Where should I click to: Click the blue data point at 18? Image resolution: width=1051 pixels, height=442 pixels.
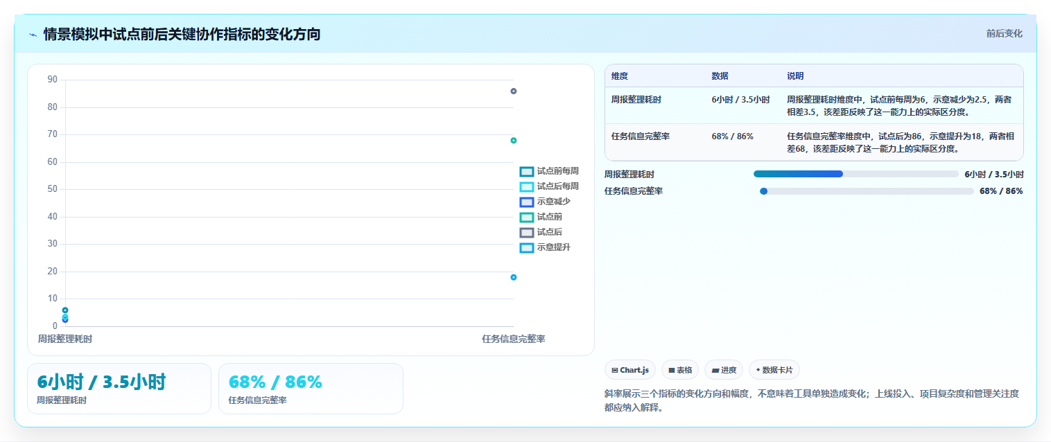click(514, 277)
